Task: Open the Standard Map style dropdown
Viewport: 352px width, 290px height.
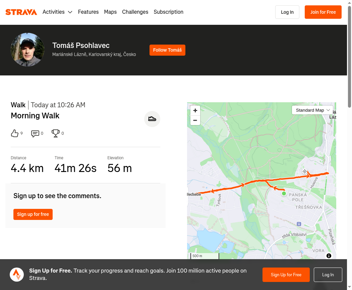Action: point(312,110)
